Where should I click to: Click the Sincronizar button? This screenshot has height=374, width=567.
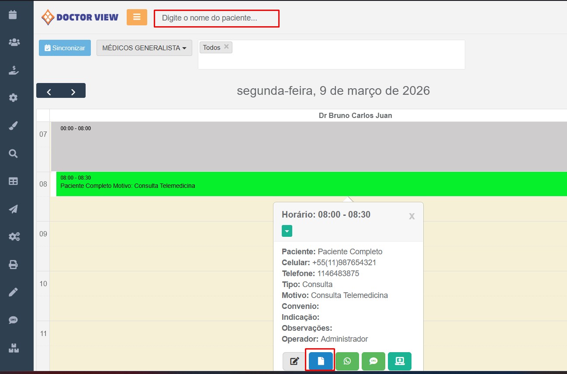point(65,48)
